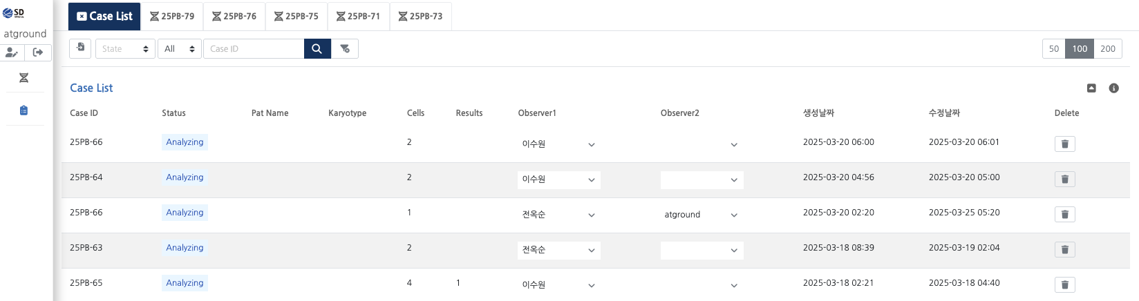Image resolution: width=1139 pixels, height=301 pixels.
Task: Select the clipboard icon in left sidebar
Action: [x=23, y=110]
